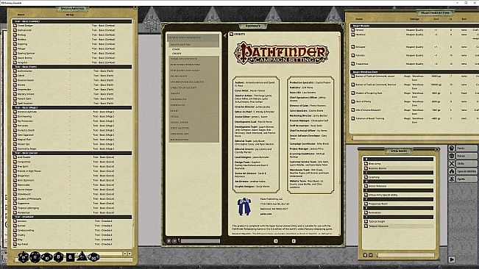The width and height of the screenshot is (479, 269).
Task: Roll the d6 die
Action: [x=70, y=257]
